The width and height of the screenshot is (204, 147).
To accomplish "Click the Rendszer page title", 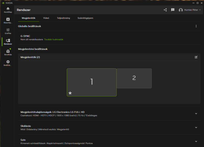I will pos(24,10).
